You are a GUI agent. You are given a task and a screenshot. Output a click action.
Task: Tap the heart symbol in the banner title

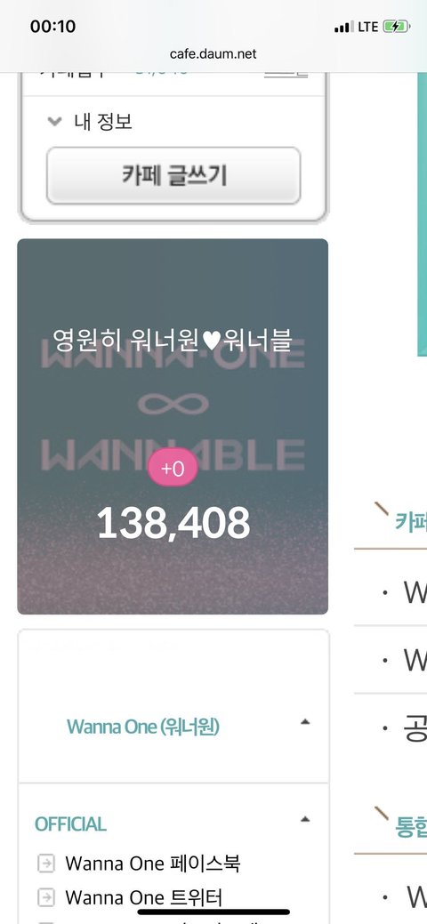pos(211,341)
